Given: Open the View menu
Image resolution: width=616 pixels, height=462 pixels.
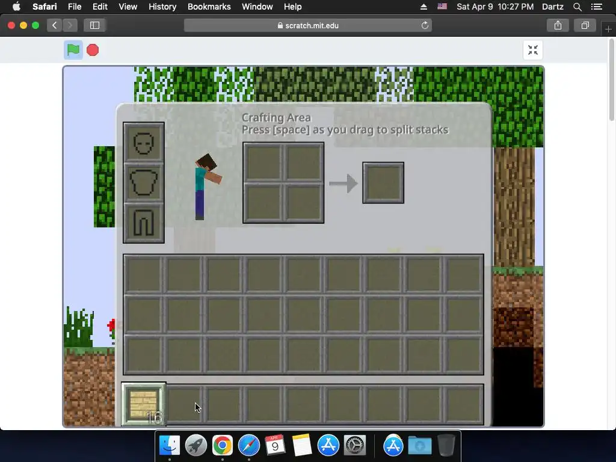Looking at the screenshot, I should click(x=128, y=7).
